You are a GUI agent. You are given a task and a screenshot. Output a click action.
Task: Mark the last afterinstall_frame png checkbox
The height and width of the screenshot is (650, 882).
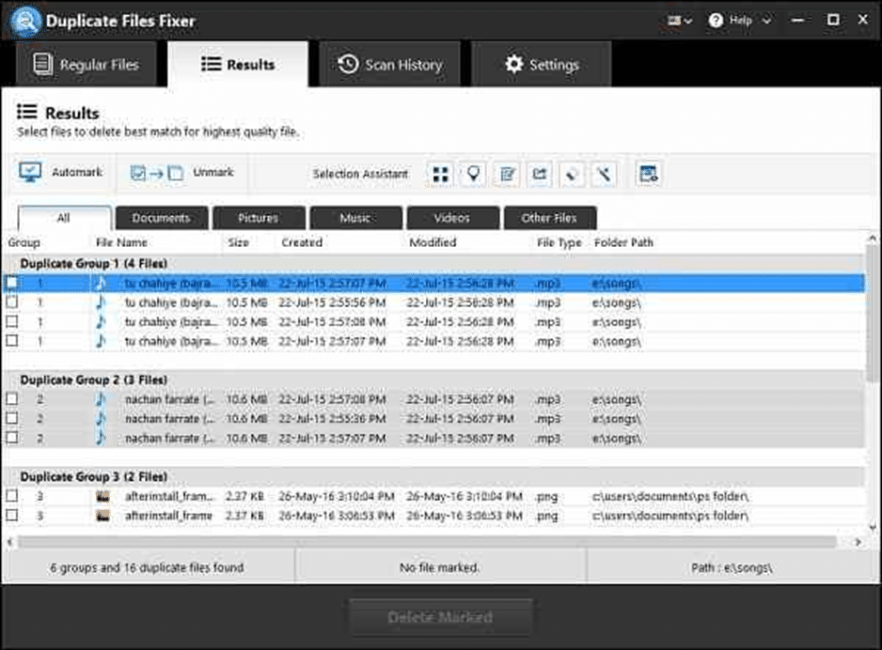click(11, 516)
